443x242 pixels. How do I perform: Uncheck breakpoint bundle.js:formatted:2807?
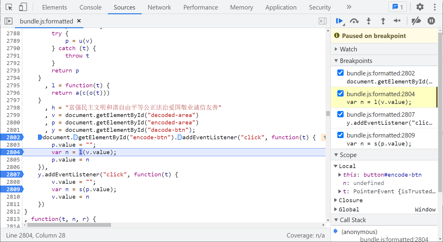click(341, 114)
